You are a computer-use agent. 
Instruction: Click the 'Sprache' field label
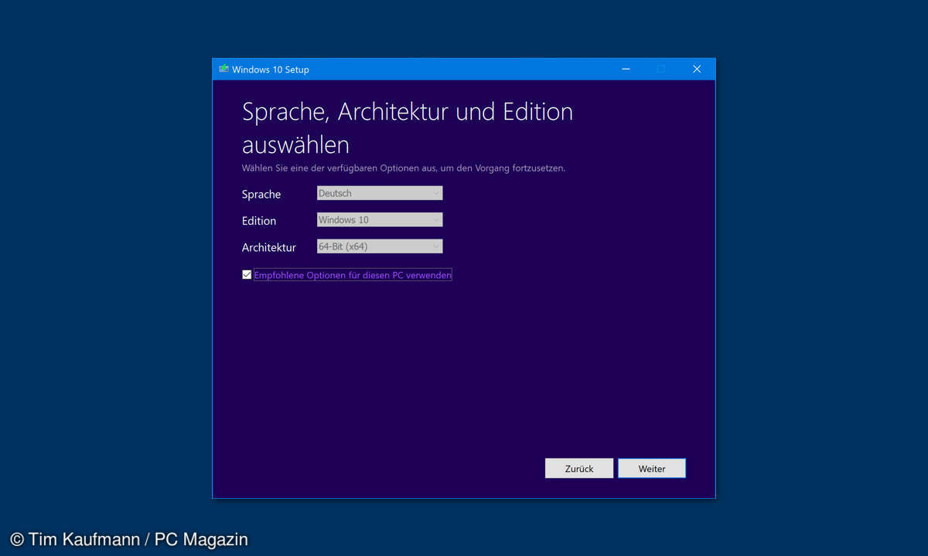[261, 195]
